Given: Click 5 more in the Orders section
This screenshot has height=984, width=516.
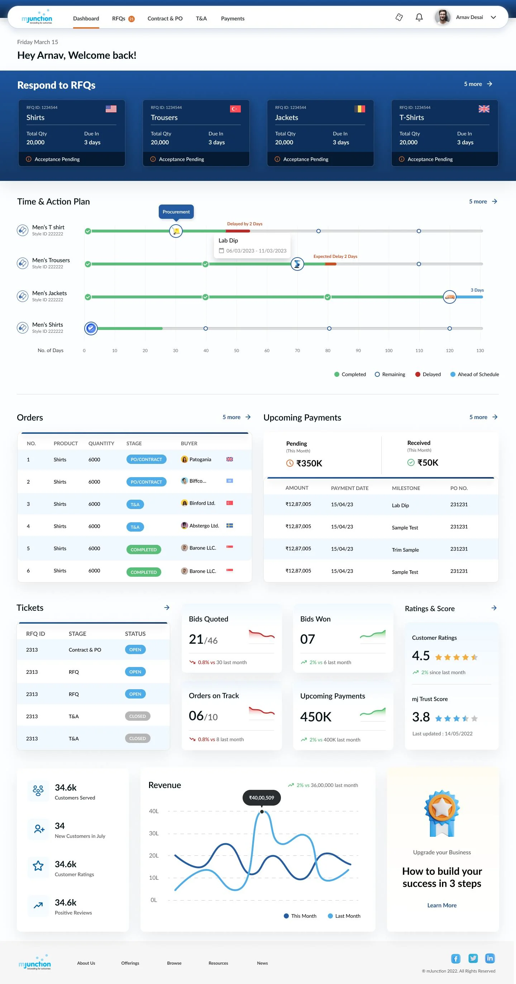Looking at the screenshot, I should pyautogui.click(x=236, y=417).
